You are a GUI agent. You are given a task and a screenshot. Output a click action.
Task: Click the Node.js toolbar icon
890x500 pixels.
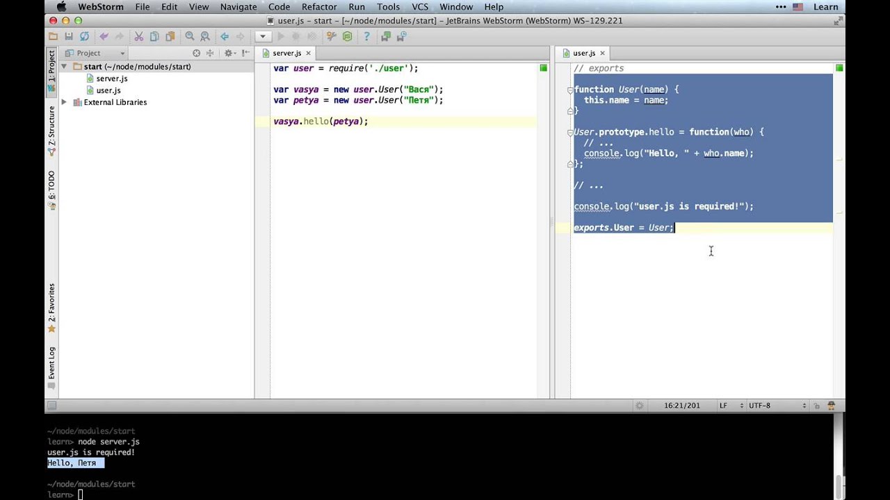click(x=347, y=36)
